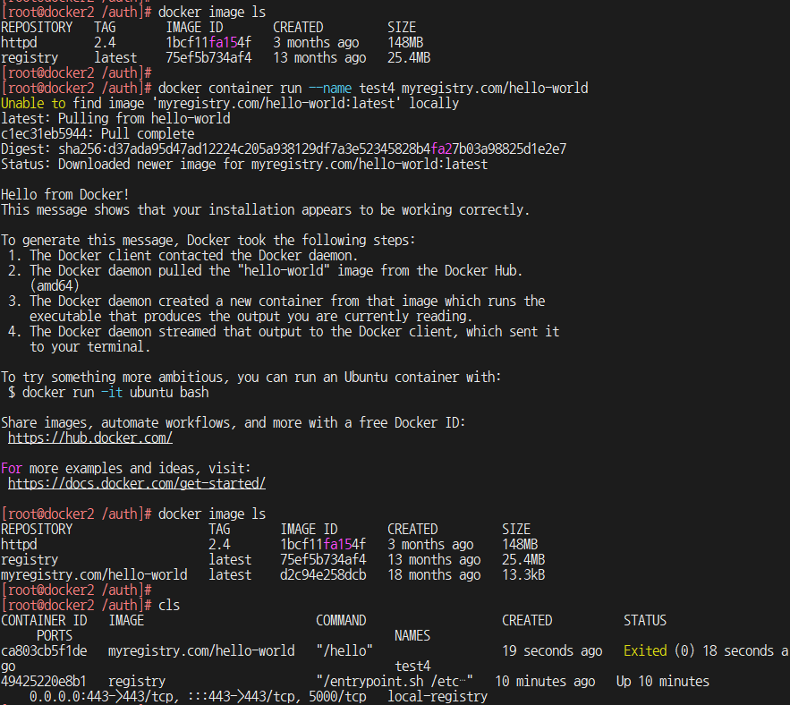Click the 'Up 10 minutes' status

click(663, 682)
